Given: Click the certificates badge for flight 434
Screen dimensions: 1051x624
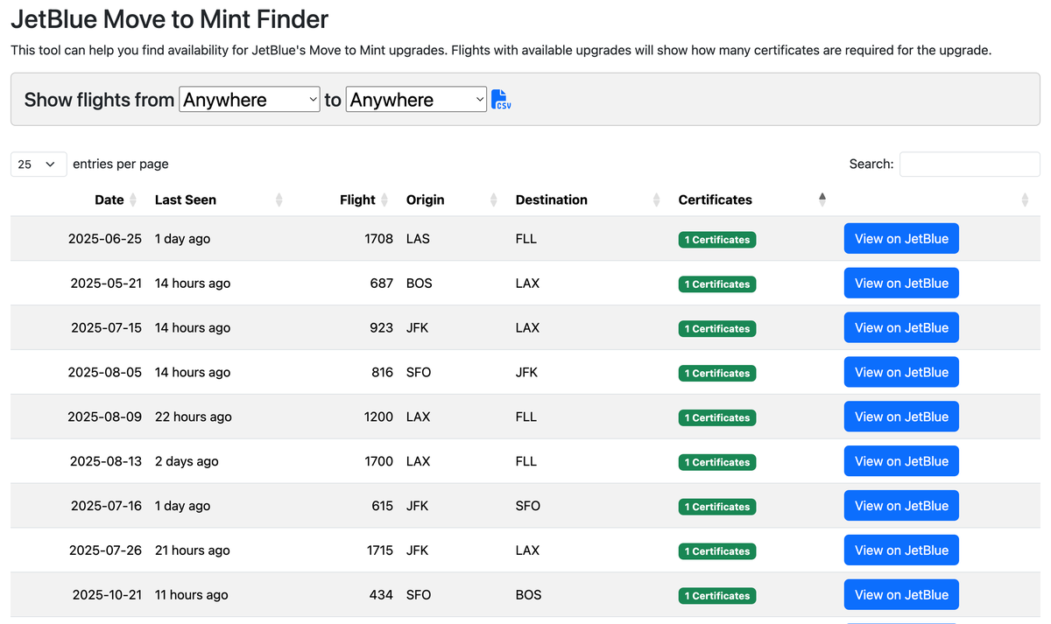Looking at the screenshot, I should (717, 596).
